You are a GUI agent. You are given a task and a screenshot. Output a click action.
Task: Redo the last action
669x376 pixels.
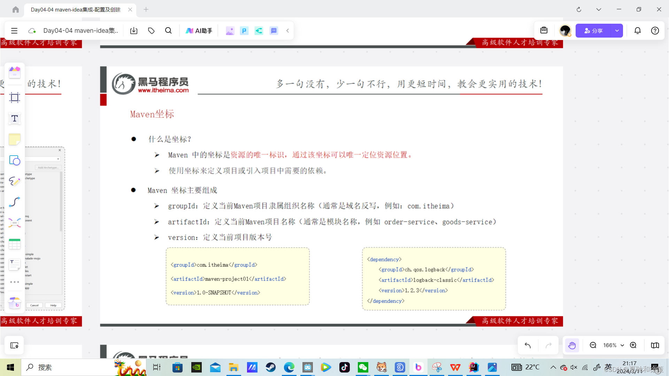coord(549,345)
